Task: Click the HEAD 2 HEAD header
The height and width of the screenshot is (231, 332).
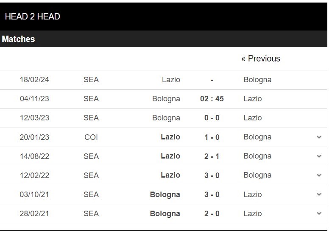Action: click(x=33, y=17)
